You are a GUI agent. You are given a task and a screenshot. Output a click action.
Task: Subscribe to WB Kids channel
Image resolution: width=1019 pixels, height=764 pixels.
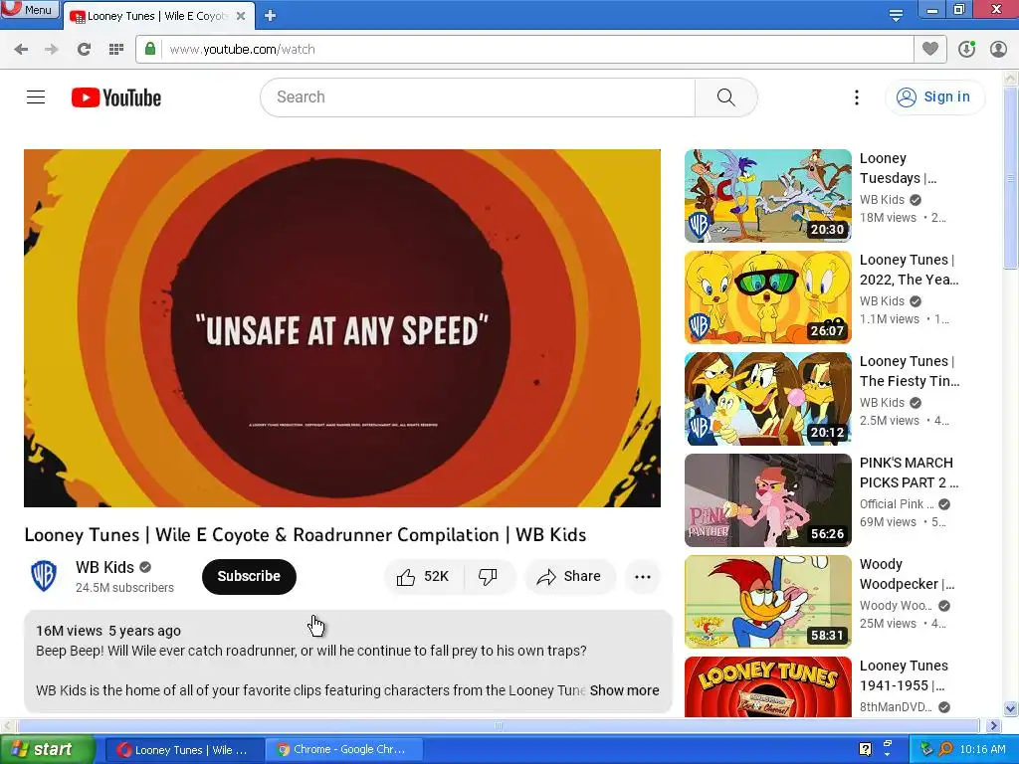click(249, 576)
